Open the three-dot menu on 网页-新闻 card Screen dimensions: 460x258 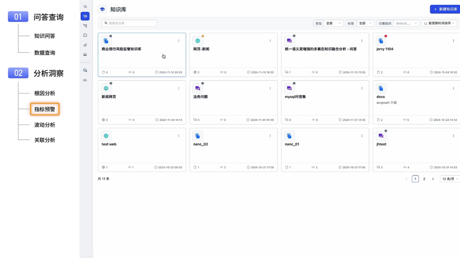270,41
